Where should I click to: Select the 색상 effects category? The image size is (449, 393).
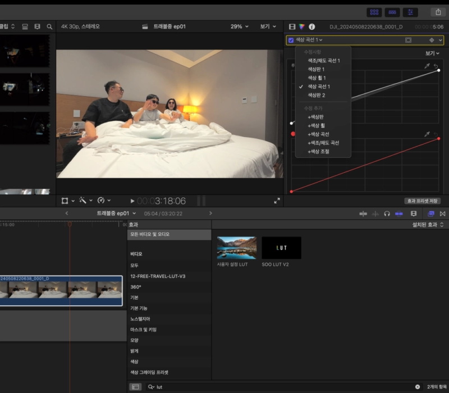pos(135,362)
